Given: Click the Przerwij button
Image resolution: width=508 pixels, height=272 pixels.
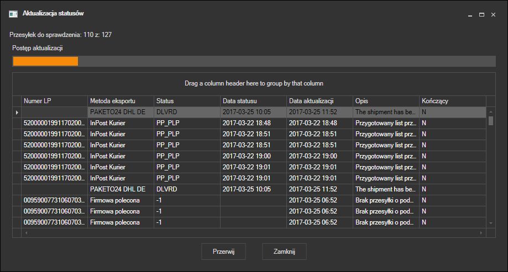Looking at the screenshot, I should (223, 252).
